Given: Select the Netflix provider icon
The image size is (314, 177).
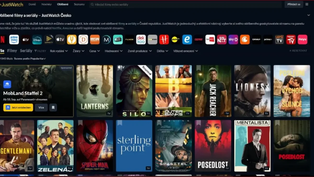Looking at the screenshot, I should point(2,40).
